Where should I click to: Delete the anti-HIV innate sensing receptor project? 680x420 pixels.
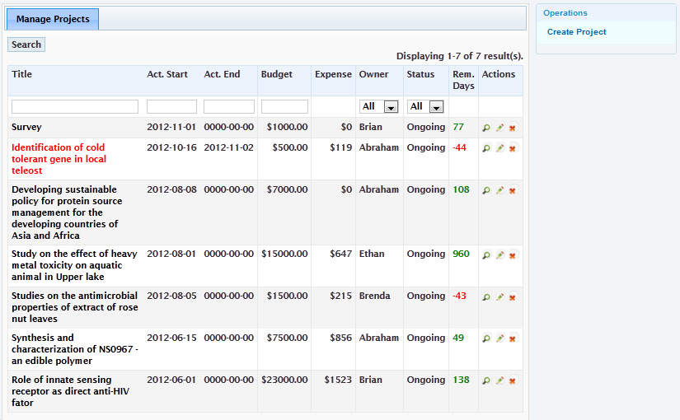pos(512,381)
